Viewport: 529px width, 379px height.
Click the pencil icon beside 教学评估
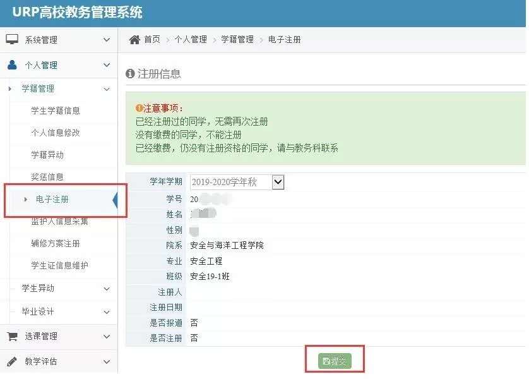click(x=12, y=362)
